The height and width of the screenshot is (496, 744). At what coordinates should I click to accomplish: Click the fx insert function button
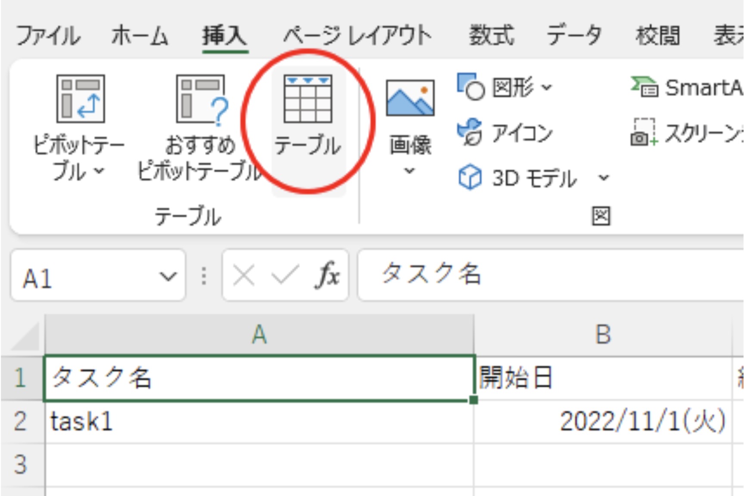coord(328,275)
